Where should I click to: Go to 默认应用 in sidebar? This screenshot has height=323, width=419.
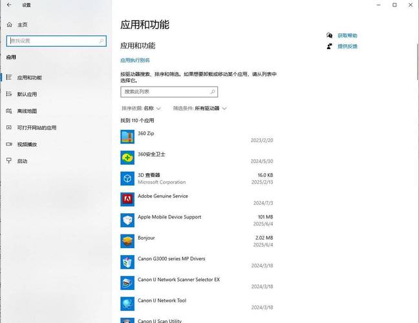coord(27,94)
